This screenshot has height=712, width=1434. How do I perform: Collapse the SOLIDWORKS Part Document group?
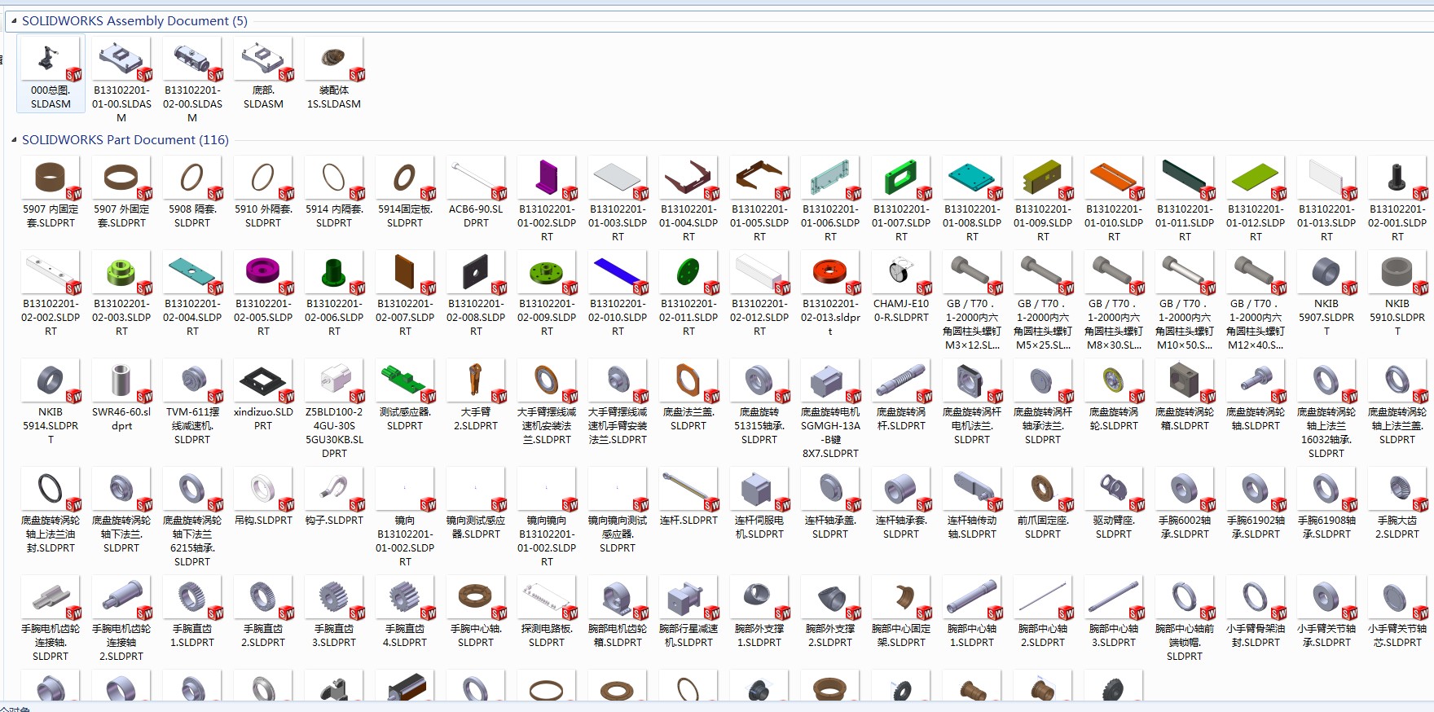tap(14, 140)
